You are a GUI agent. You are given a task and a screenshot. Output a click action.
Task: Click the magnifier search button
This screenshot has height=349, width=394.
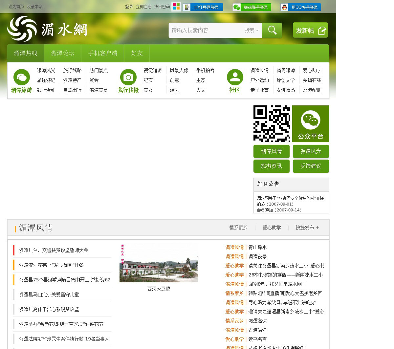pyautogui.click(x=272, y=30)
